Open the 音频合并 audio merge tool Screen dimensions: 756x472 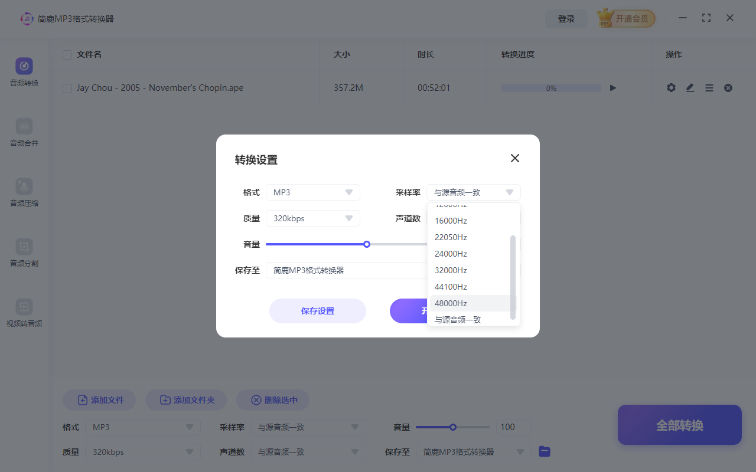coord(24,132)
